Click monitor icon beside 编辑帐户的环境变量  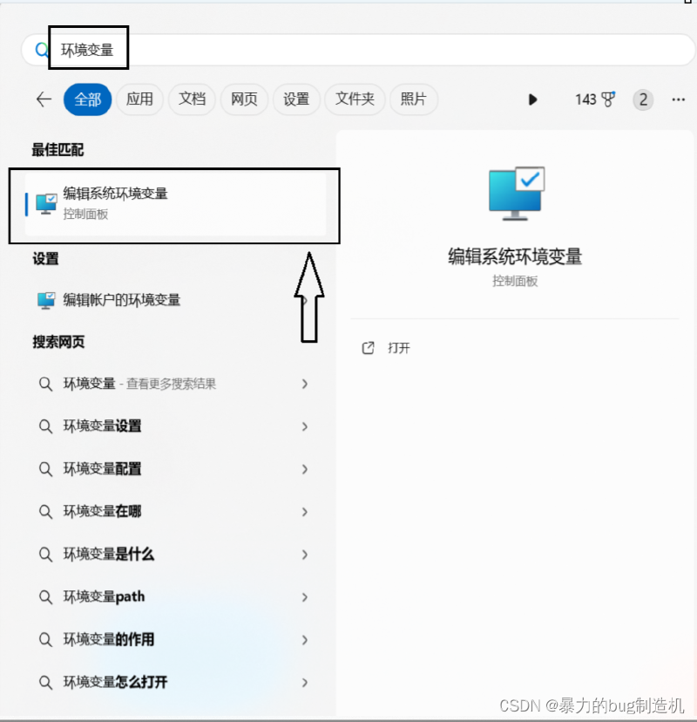(46, 301)
